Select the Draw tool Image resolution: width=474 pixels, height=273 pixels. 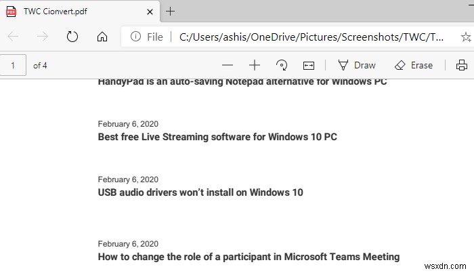coord(357,65)
